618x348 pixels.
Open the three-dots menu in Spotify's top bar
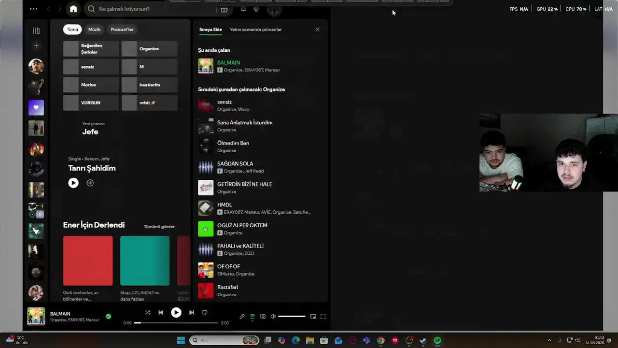[33, 9]
